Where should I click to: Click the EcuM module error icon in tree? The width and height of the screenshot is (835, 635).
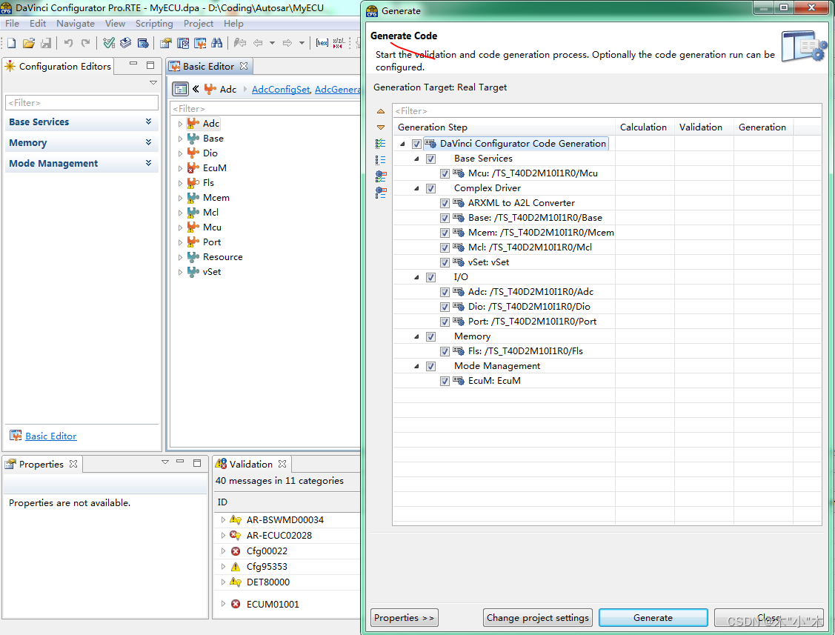click(193, 168)
